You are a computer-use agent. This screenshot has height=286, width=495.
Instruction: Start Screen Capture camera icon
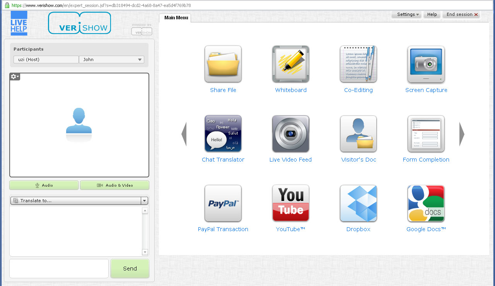[x=426, y=64]
